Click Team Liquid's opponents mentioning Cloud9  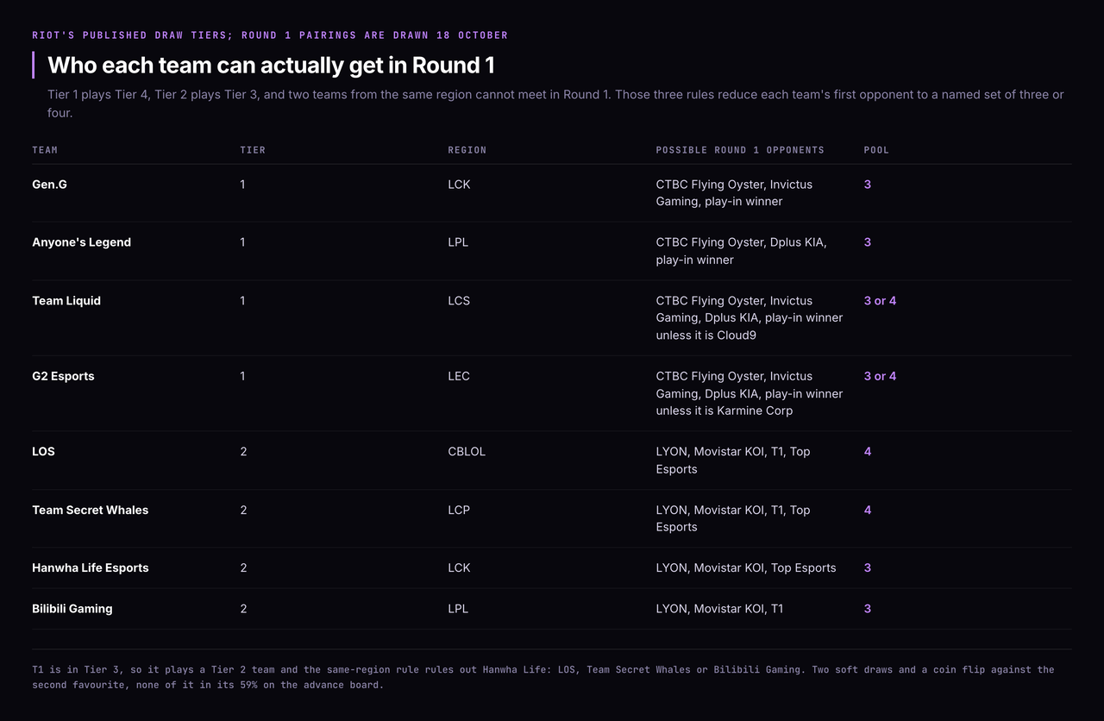(x=750, y=318)
